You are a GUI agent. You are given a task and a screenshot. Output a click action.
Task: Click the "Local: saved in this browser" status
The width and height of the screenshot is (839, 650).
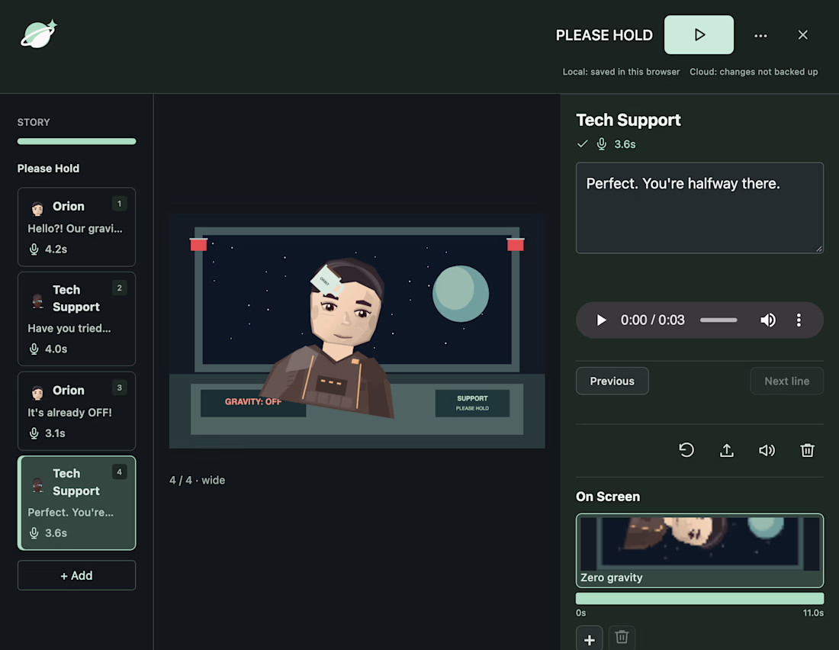coord(621,72)
